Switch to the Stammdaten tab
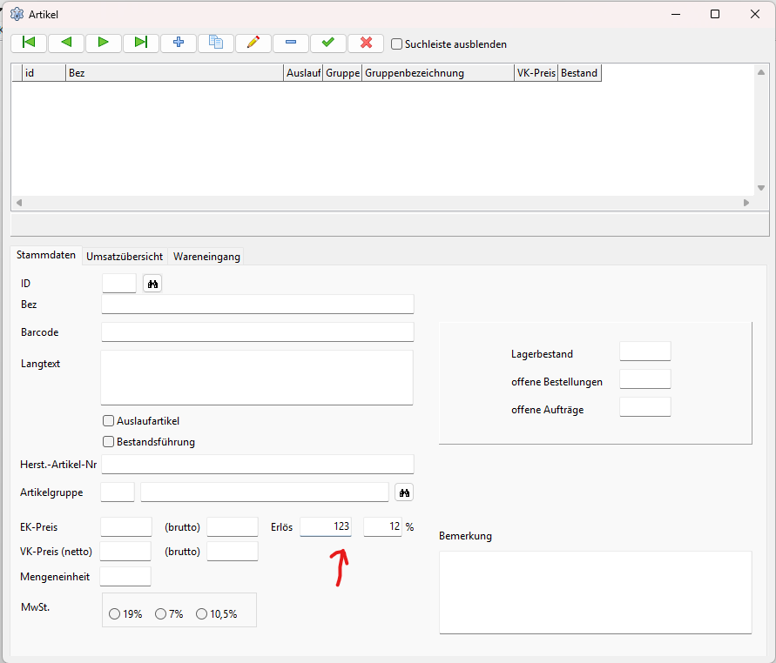Screen dimensions: 776x663 tap(46, 255)
